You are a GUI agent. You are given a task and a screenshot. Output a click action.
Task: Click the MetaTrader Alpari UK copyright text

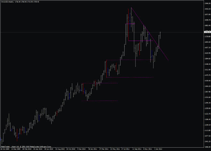[x=26, y=146]
